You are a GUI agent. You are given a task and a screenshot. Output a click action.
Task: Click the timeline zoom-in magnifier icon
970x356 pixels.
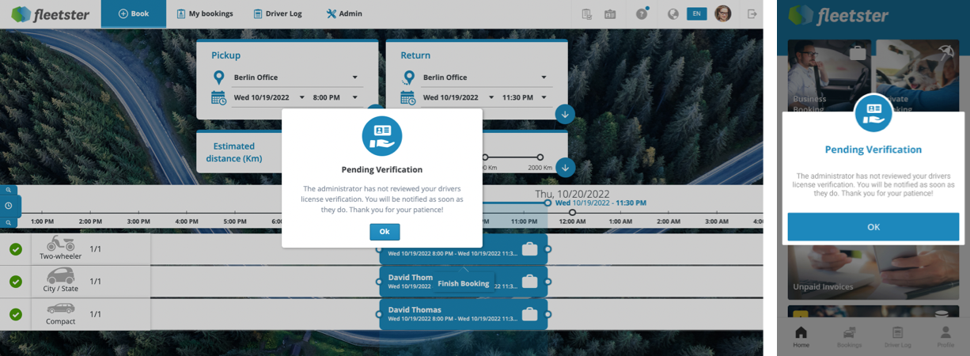[x=8, y=190]
